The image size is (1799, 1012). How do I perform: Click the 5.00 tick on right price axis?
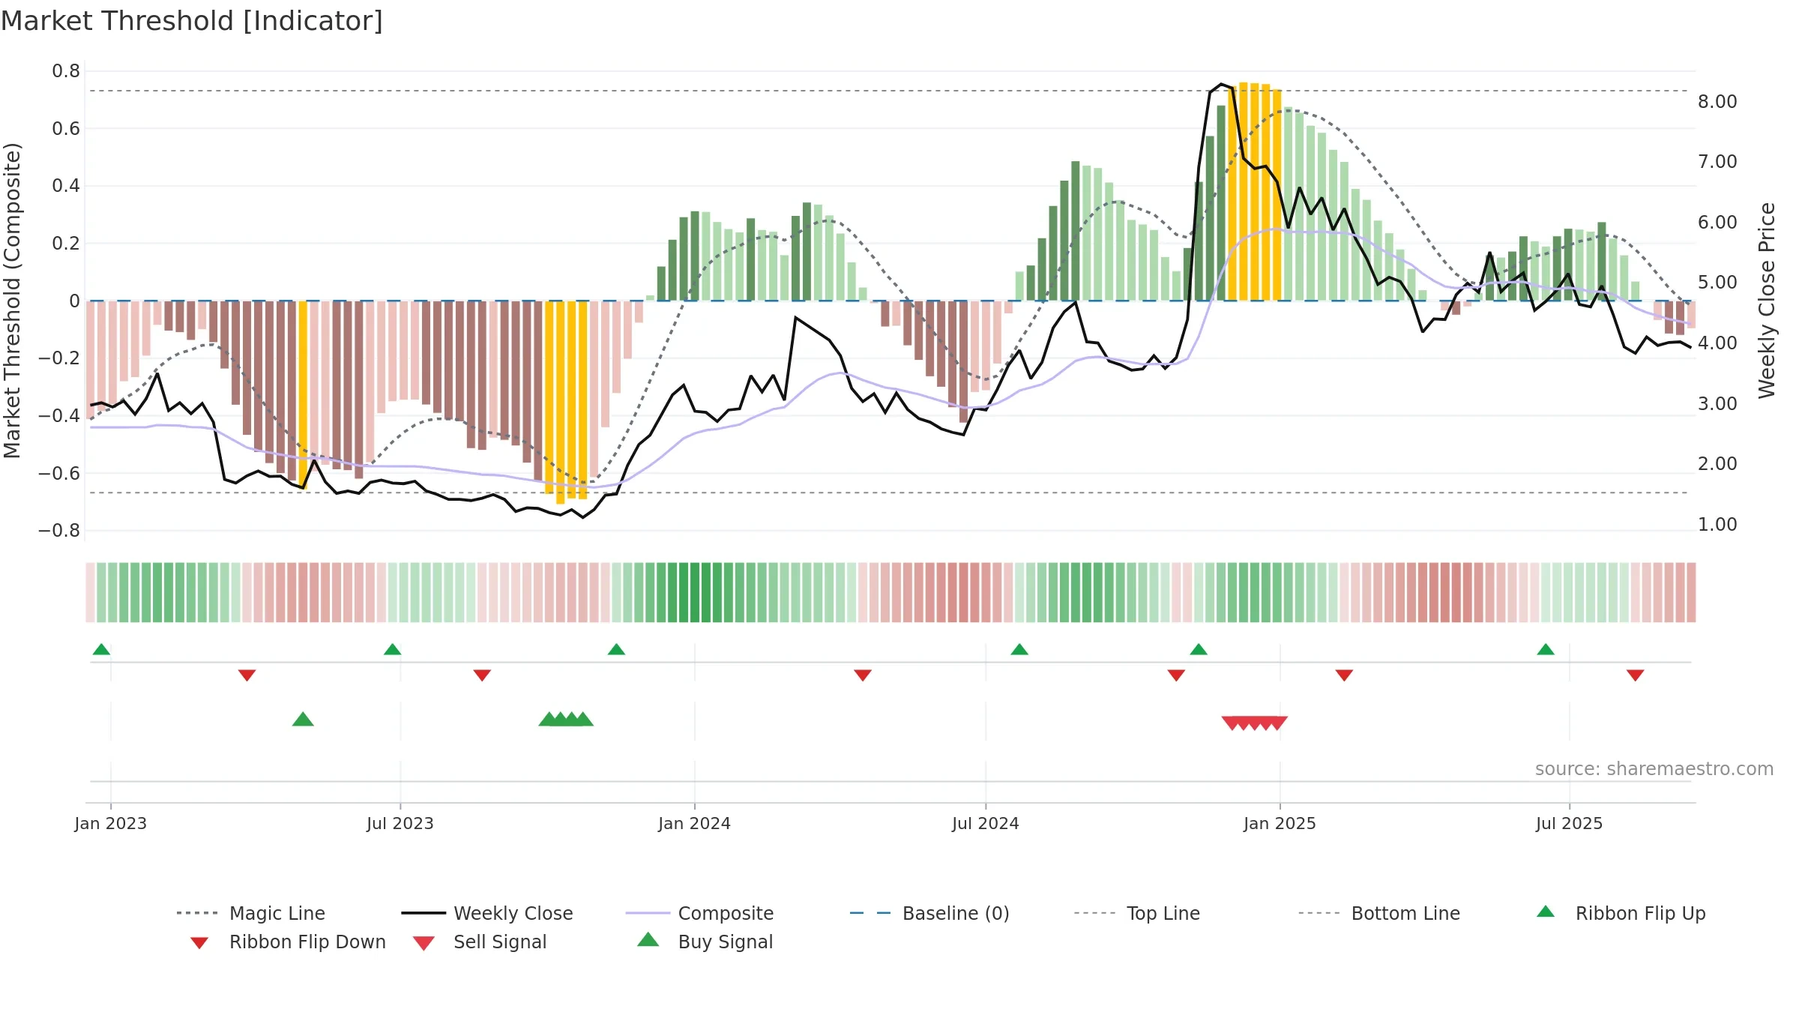pos(1717,283)
